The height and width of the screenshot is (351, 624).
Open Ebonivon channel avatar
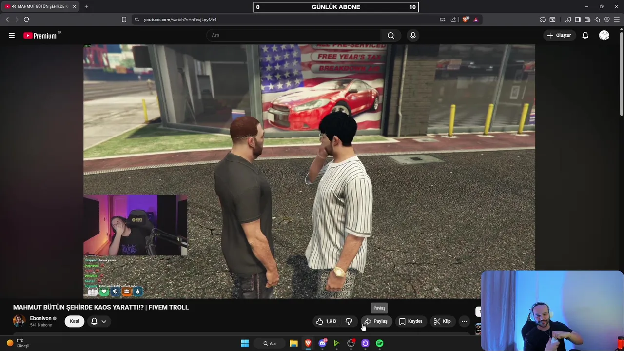click(x=19, y=321)
